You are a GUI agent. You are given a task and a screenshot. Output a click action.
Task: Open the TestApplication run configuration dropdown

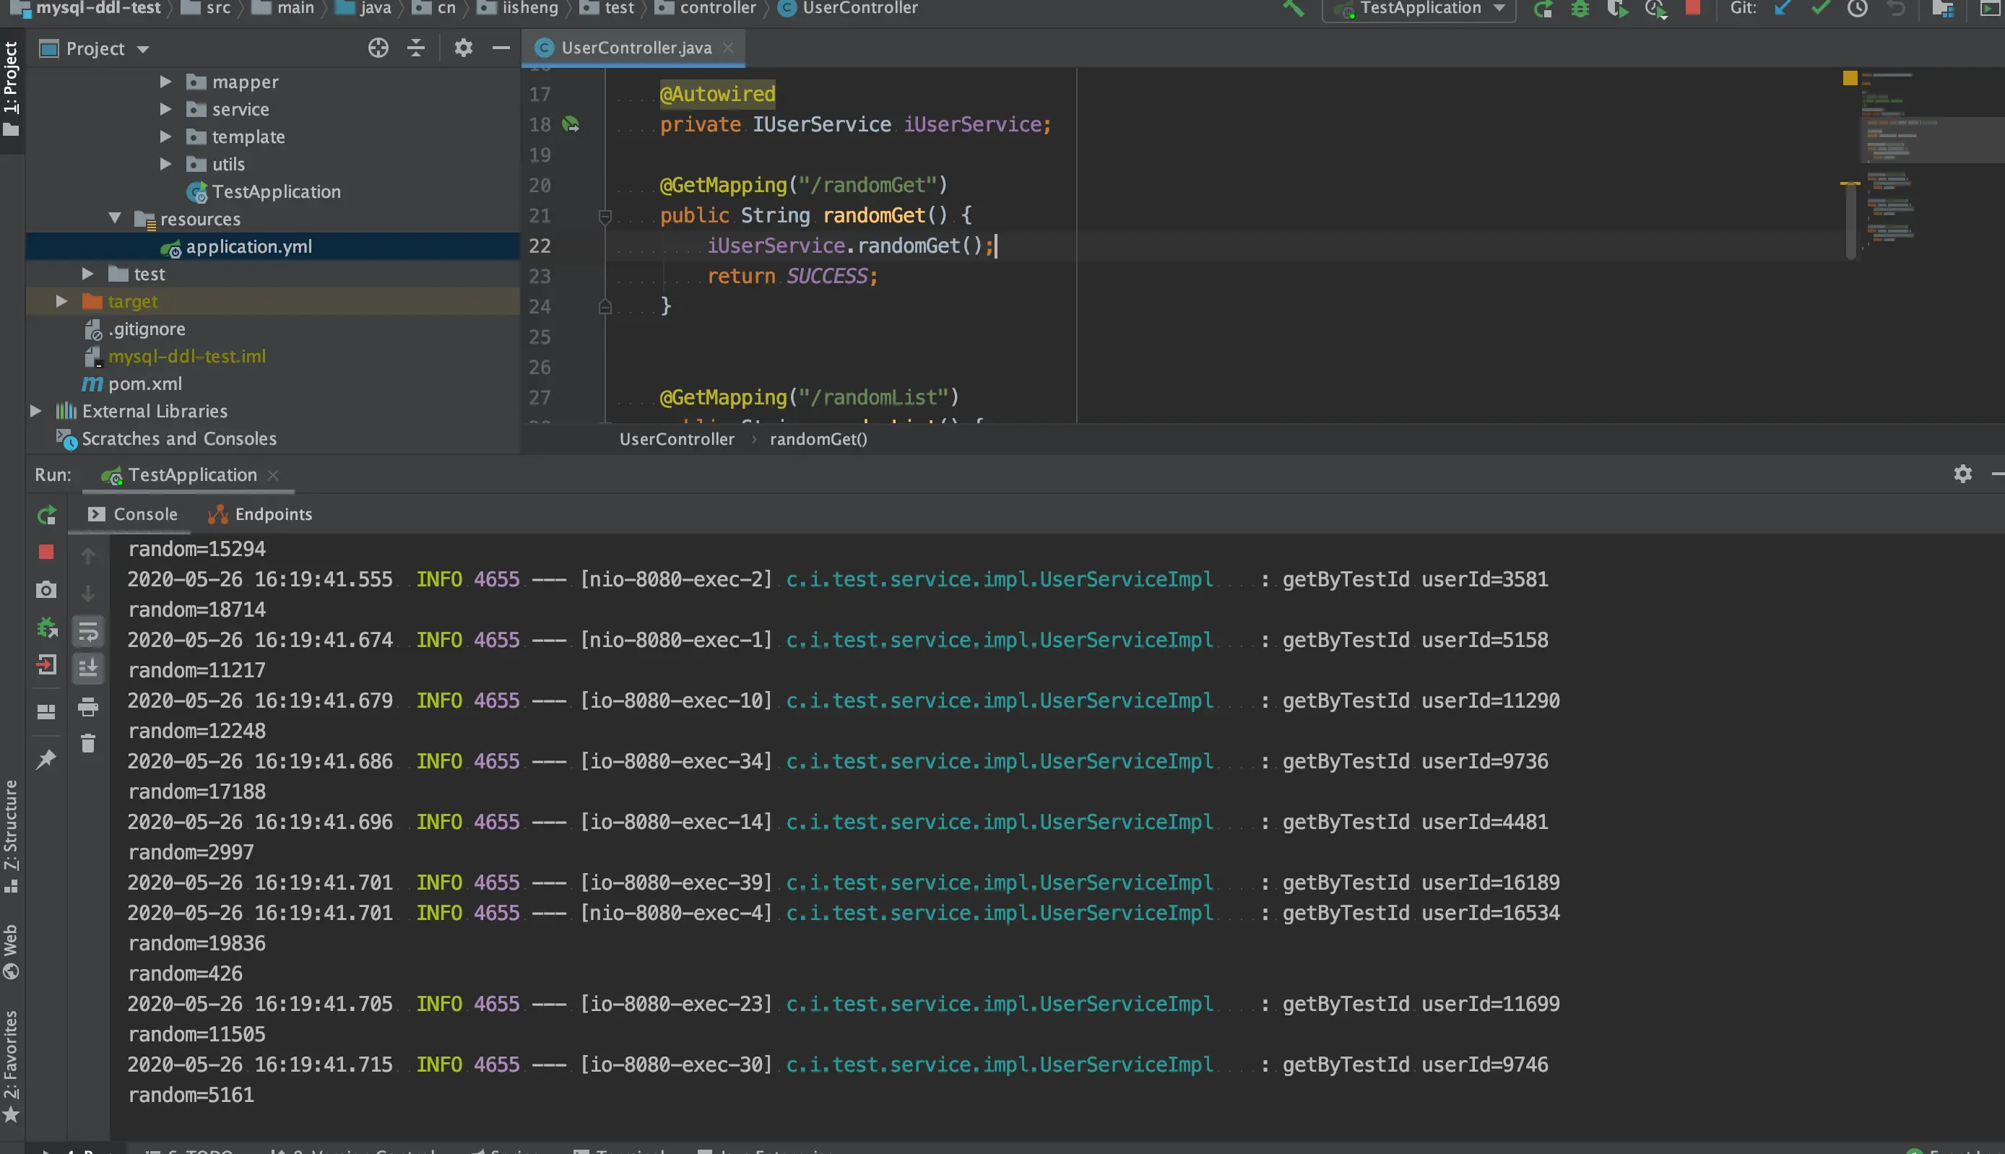tap(1419, 9)
